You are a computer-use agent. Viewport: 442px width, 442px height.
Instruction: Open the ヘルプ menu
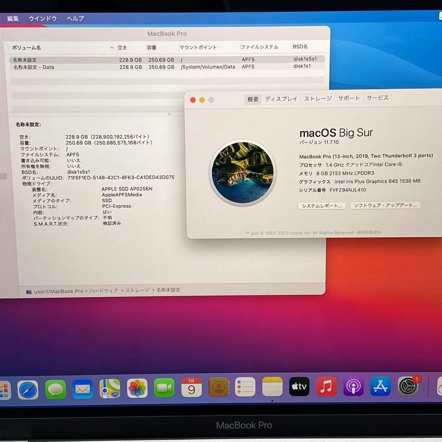[74, 19]
